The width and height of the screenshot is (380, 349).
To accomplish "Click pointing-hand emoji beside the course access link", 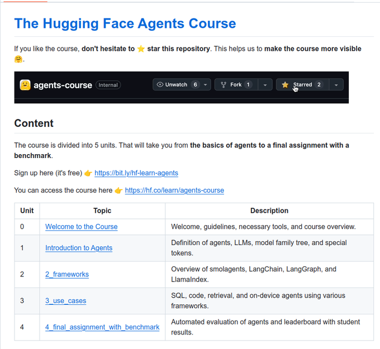I will pos(118,190).
